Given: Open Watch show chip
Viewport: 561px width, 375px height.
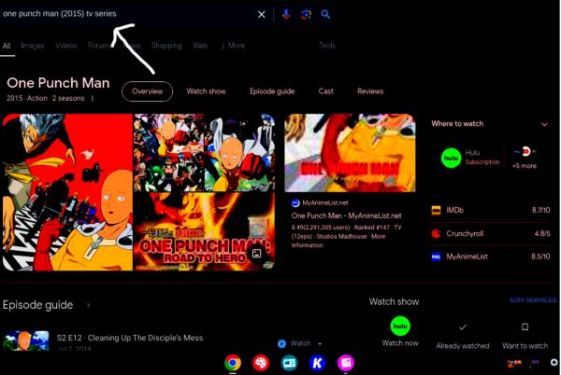Looking at the screenshot, I should click(206, 91).
